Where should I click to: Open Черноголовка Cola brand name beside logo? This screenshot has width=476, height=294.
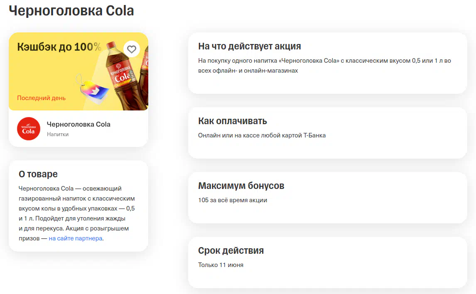pos(79,124)
